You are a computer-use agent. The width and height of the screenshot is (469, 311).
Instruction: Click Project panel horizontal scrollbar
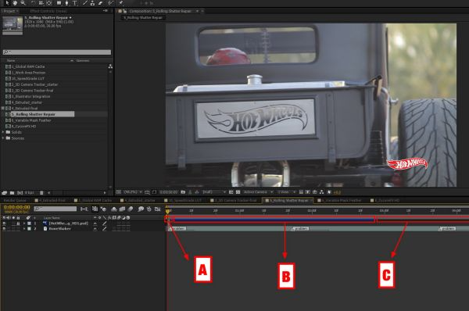point(76,193)
